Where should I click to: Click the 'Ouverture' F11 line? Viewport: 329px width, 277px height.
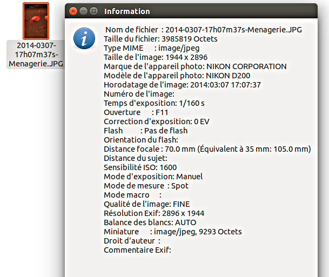tap(136, 112)
